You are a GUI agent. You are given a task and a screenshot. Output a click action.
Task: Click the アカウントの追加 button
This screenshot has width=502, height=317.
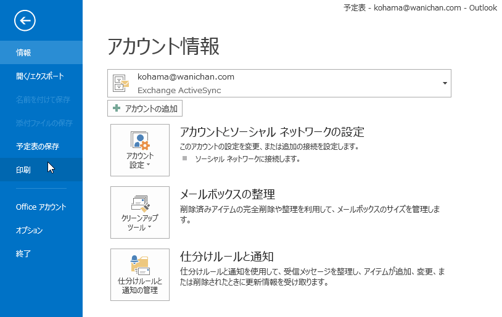(145, 109)
